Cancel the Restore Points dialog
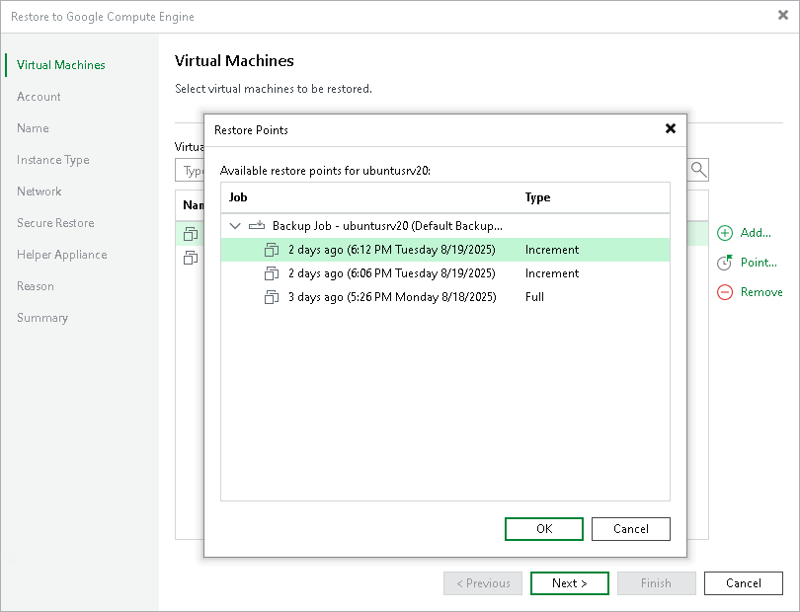 630,529
